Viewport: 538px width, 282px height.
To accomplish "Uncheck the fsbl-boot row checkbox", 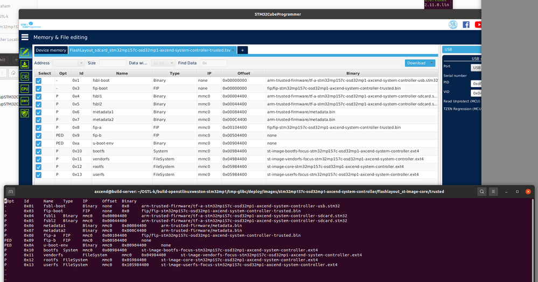I will 38,81.
